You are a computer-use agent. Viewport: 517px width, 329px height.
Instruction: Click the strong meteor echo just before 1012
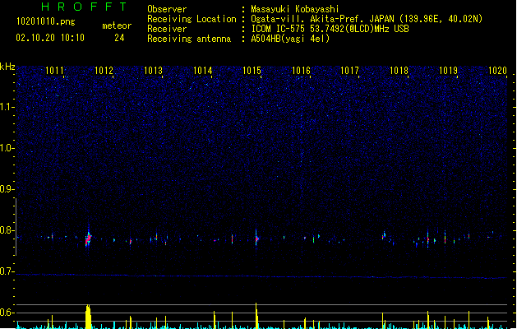pyautogui.click(x=88, y=239)
